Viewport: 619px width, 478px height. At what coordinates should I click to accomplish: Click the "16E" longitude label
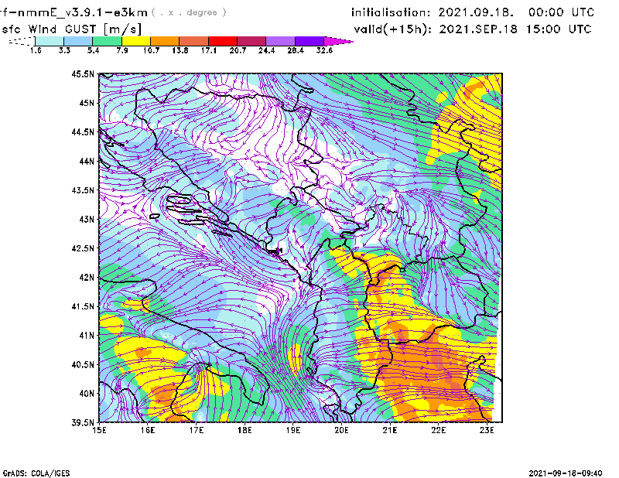(x=148, y=430)
